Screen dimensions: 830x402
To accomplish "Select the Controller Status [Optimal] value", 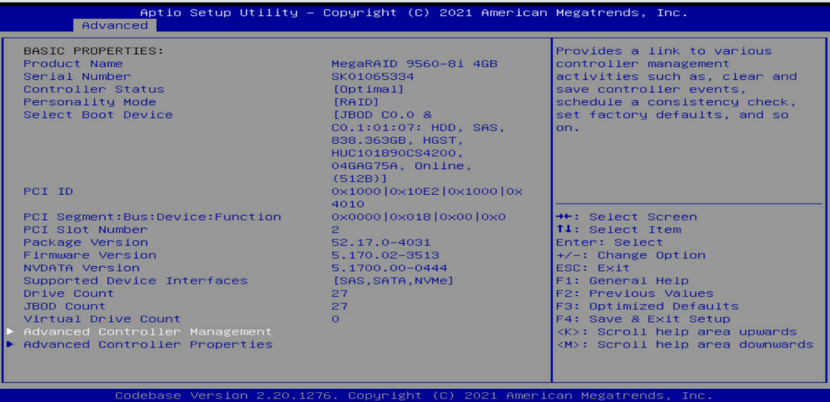I will tap(368, 90).
